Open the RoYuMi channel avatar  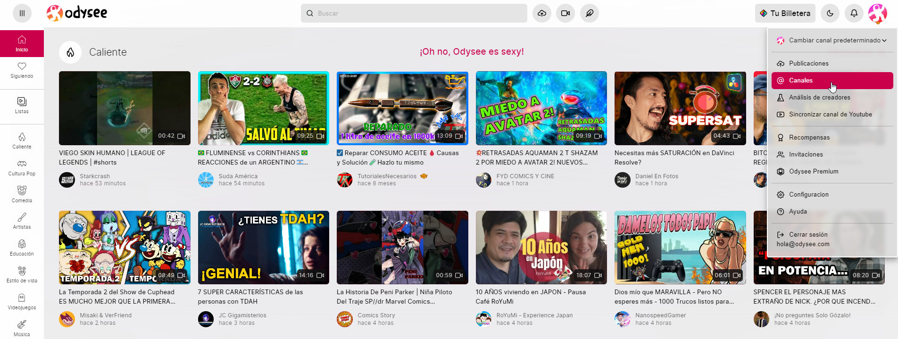point(483,319)
